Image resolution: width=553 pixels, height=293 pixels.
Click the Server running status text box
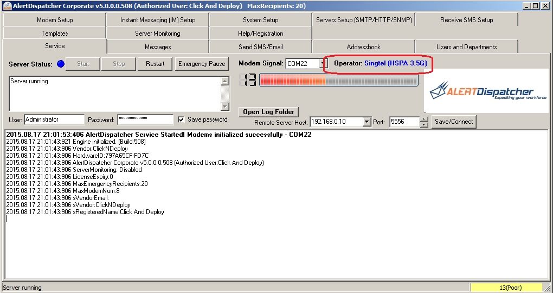pos(115,94)
